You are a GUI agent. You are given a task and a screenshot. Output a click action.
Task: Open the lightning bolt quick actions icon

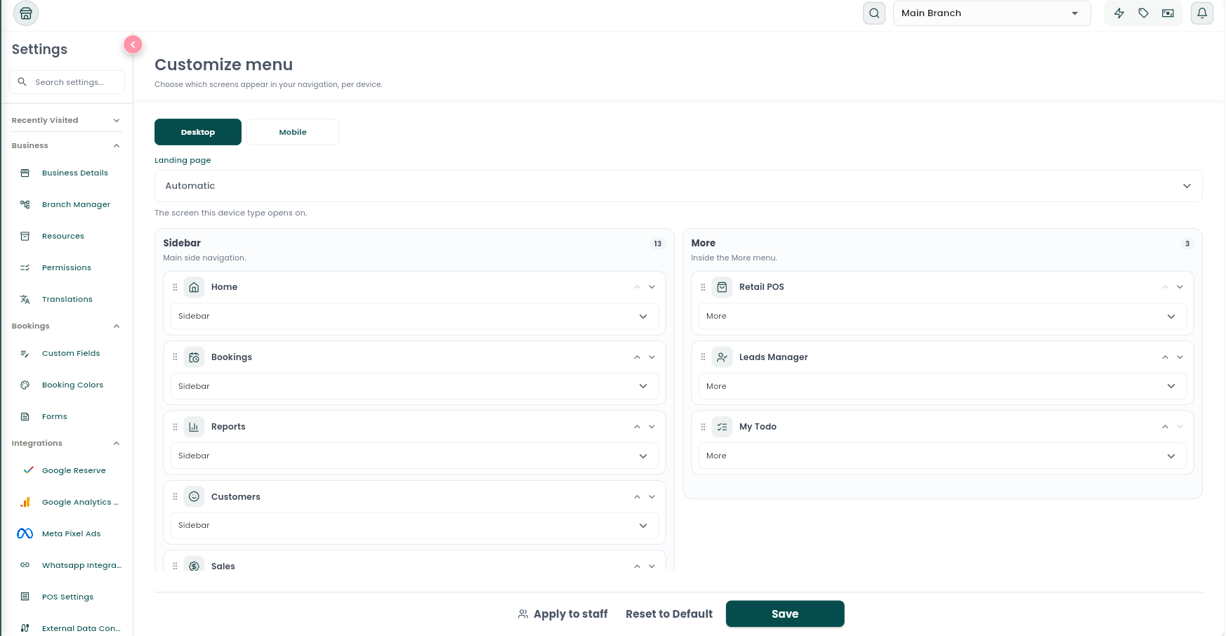click(x=1119, y=13)
